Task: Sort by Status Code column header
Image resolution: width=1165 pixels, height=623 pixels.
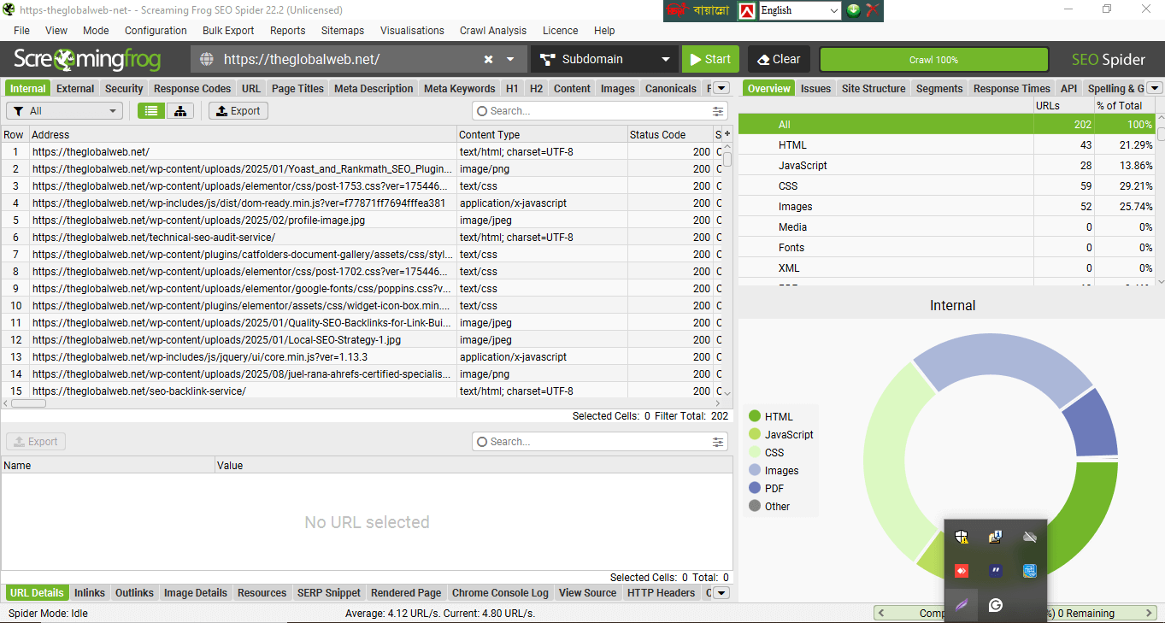Action: pyautogui.click(x=670, y=134)
